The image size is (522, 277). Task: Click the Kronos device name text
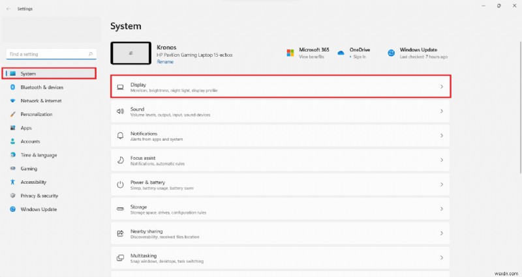tap(166, 47)
